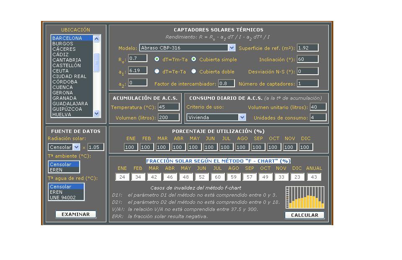402x260 pixels.
Task: Click accumulation Volumen (litros) field
Action: point(169,117)
